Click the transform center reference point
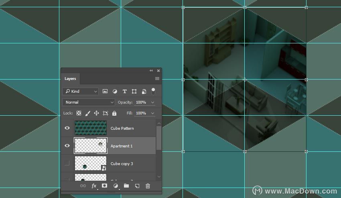The image size is (341, 198). (x=245, y=80)
